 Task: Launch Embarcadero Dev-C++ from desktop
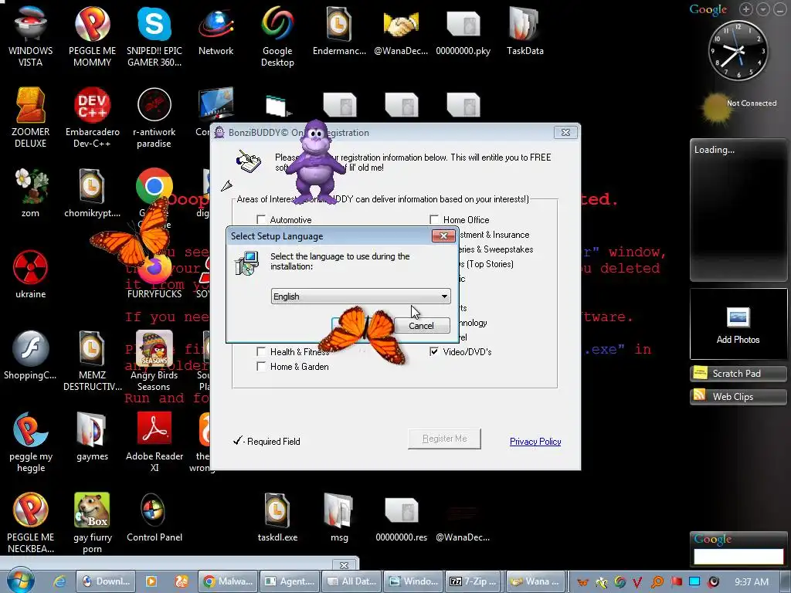click(x=93, y=117)
